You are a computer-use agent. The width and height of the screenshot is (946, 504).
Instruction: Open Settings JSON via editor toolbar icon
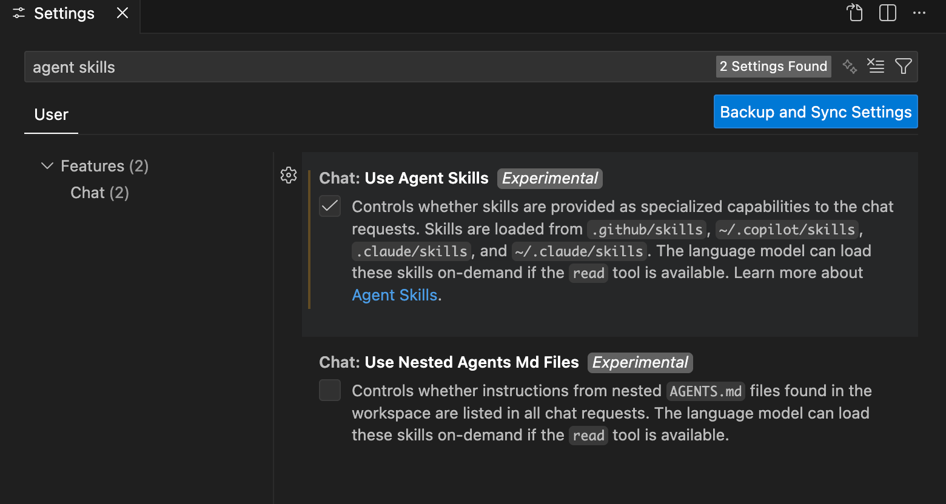854,13
